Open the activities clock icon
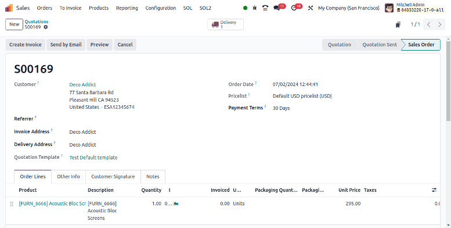The image size is (451, 228). tap(294, 8)
